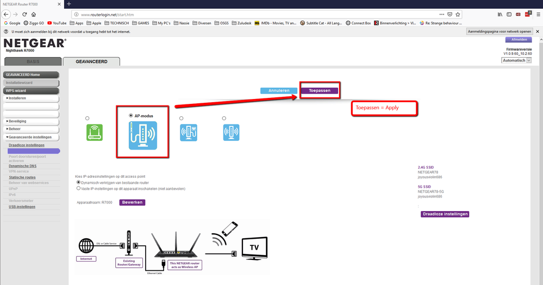Click the Bewerken device name button
The image size is (543, 285).
coord(132,202)
